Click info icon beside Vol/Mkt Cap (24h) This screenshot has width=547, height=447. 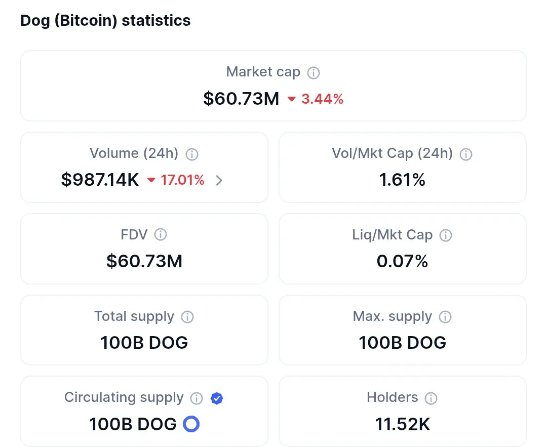[x=466, y=154]
